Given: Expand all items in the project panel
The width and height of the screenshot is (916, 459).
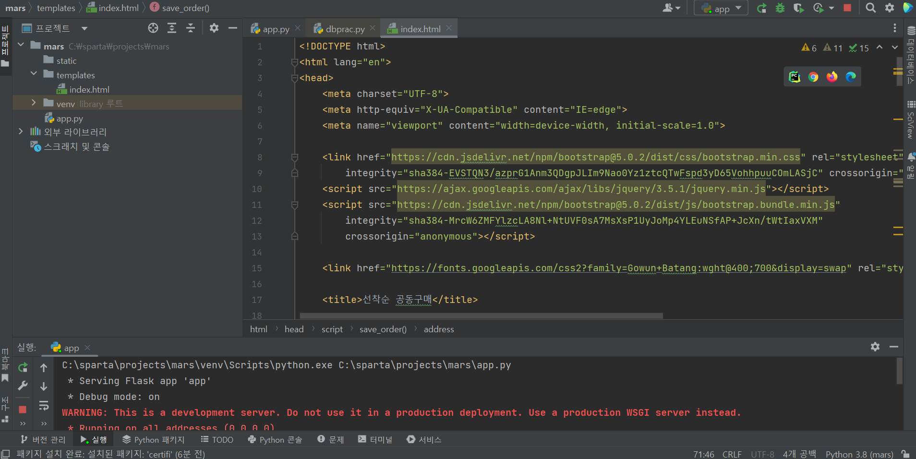Looking at the screenshot, I should pos(172,28).
